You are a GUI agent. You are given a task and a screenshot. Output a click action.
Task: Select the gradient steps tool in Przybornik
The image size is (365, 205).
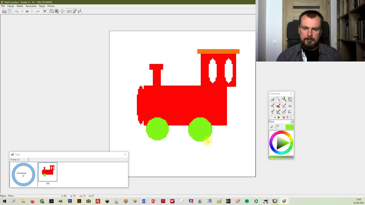pyautogui.click(x=272, y=99)
